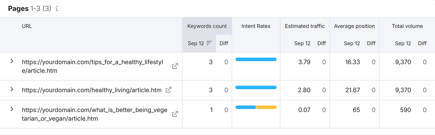435x135 pixels.
Task: Sort by Keywords count Diff column
Action: coord(224,43)
